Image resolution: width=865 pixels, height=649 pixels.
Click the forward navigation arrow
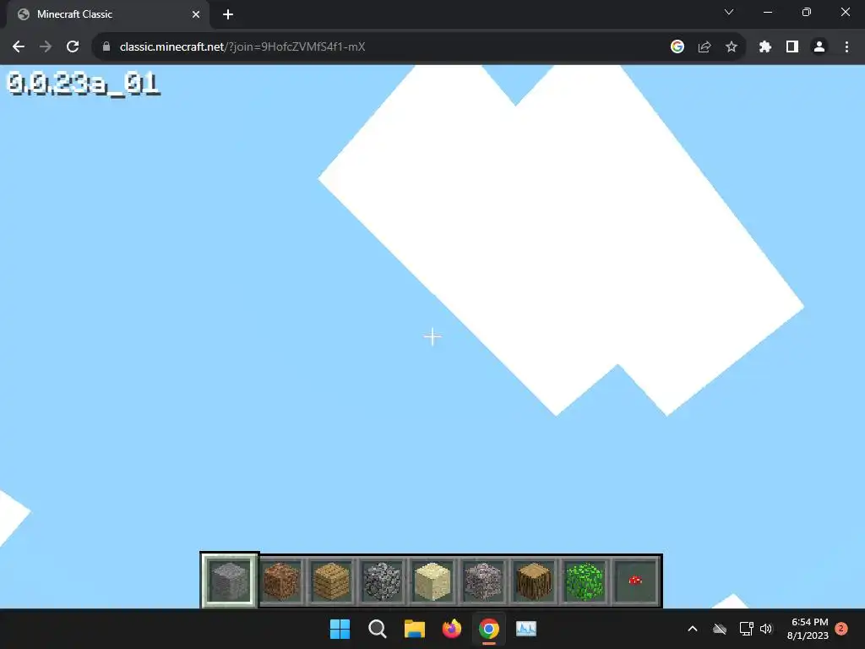coord(46,47)
